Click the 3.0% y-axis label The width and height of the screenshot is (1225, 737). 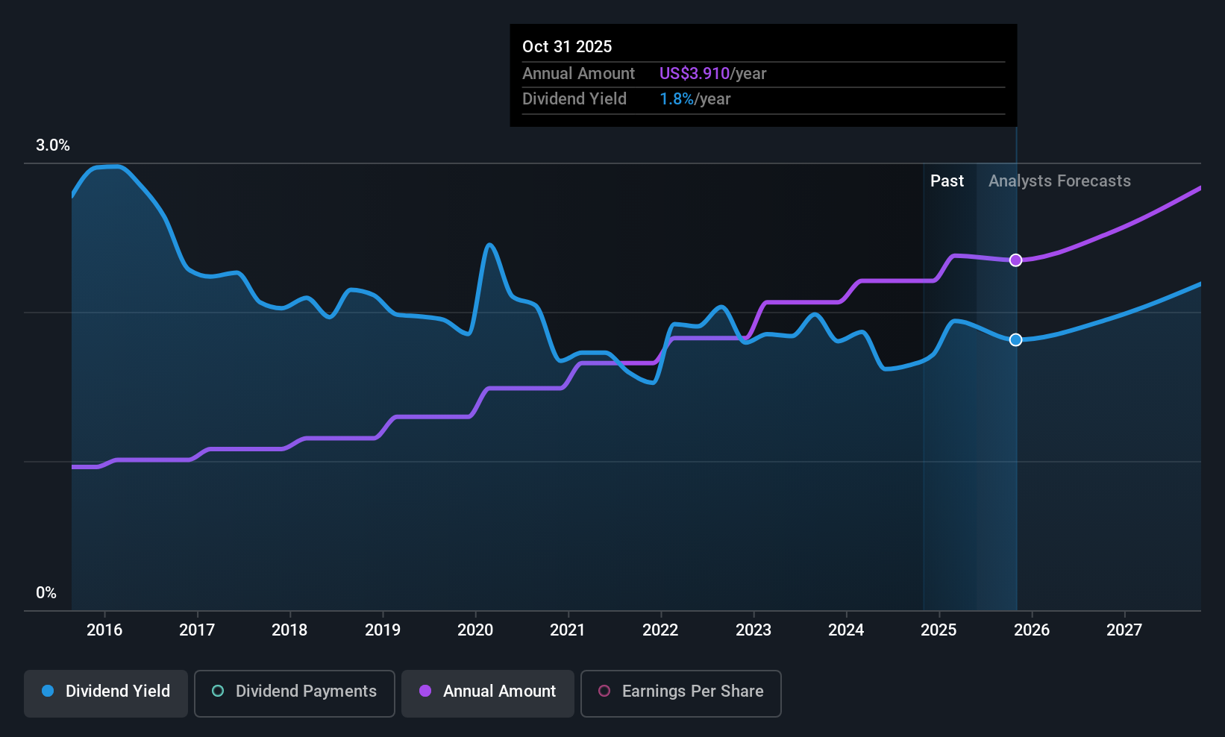(x=53, y=145)
